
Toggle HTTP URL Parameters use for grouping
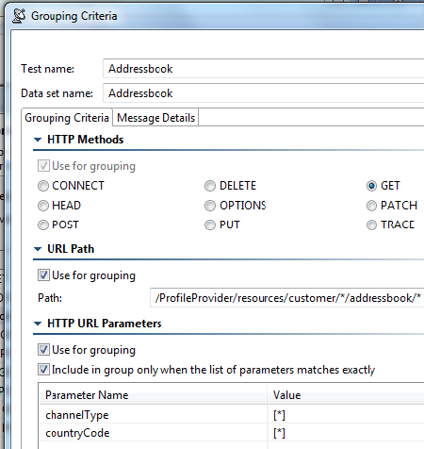[x=43, y=350]
